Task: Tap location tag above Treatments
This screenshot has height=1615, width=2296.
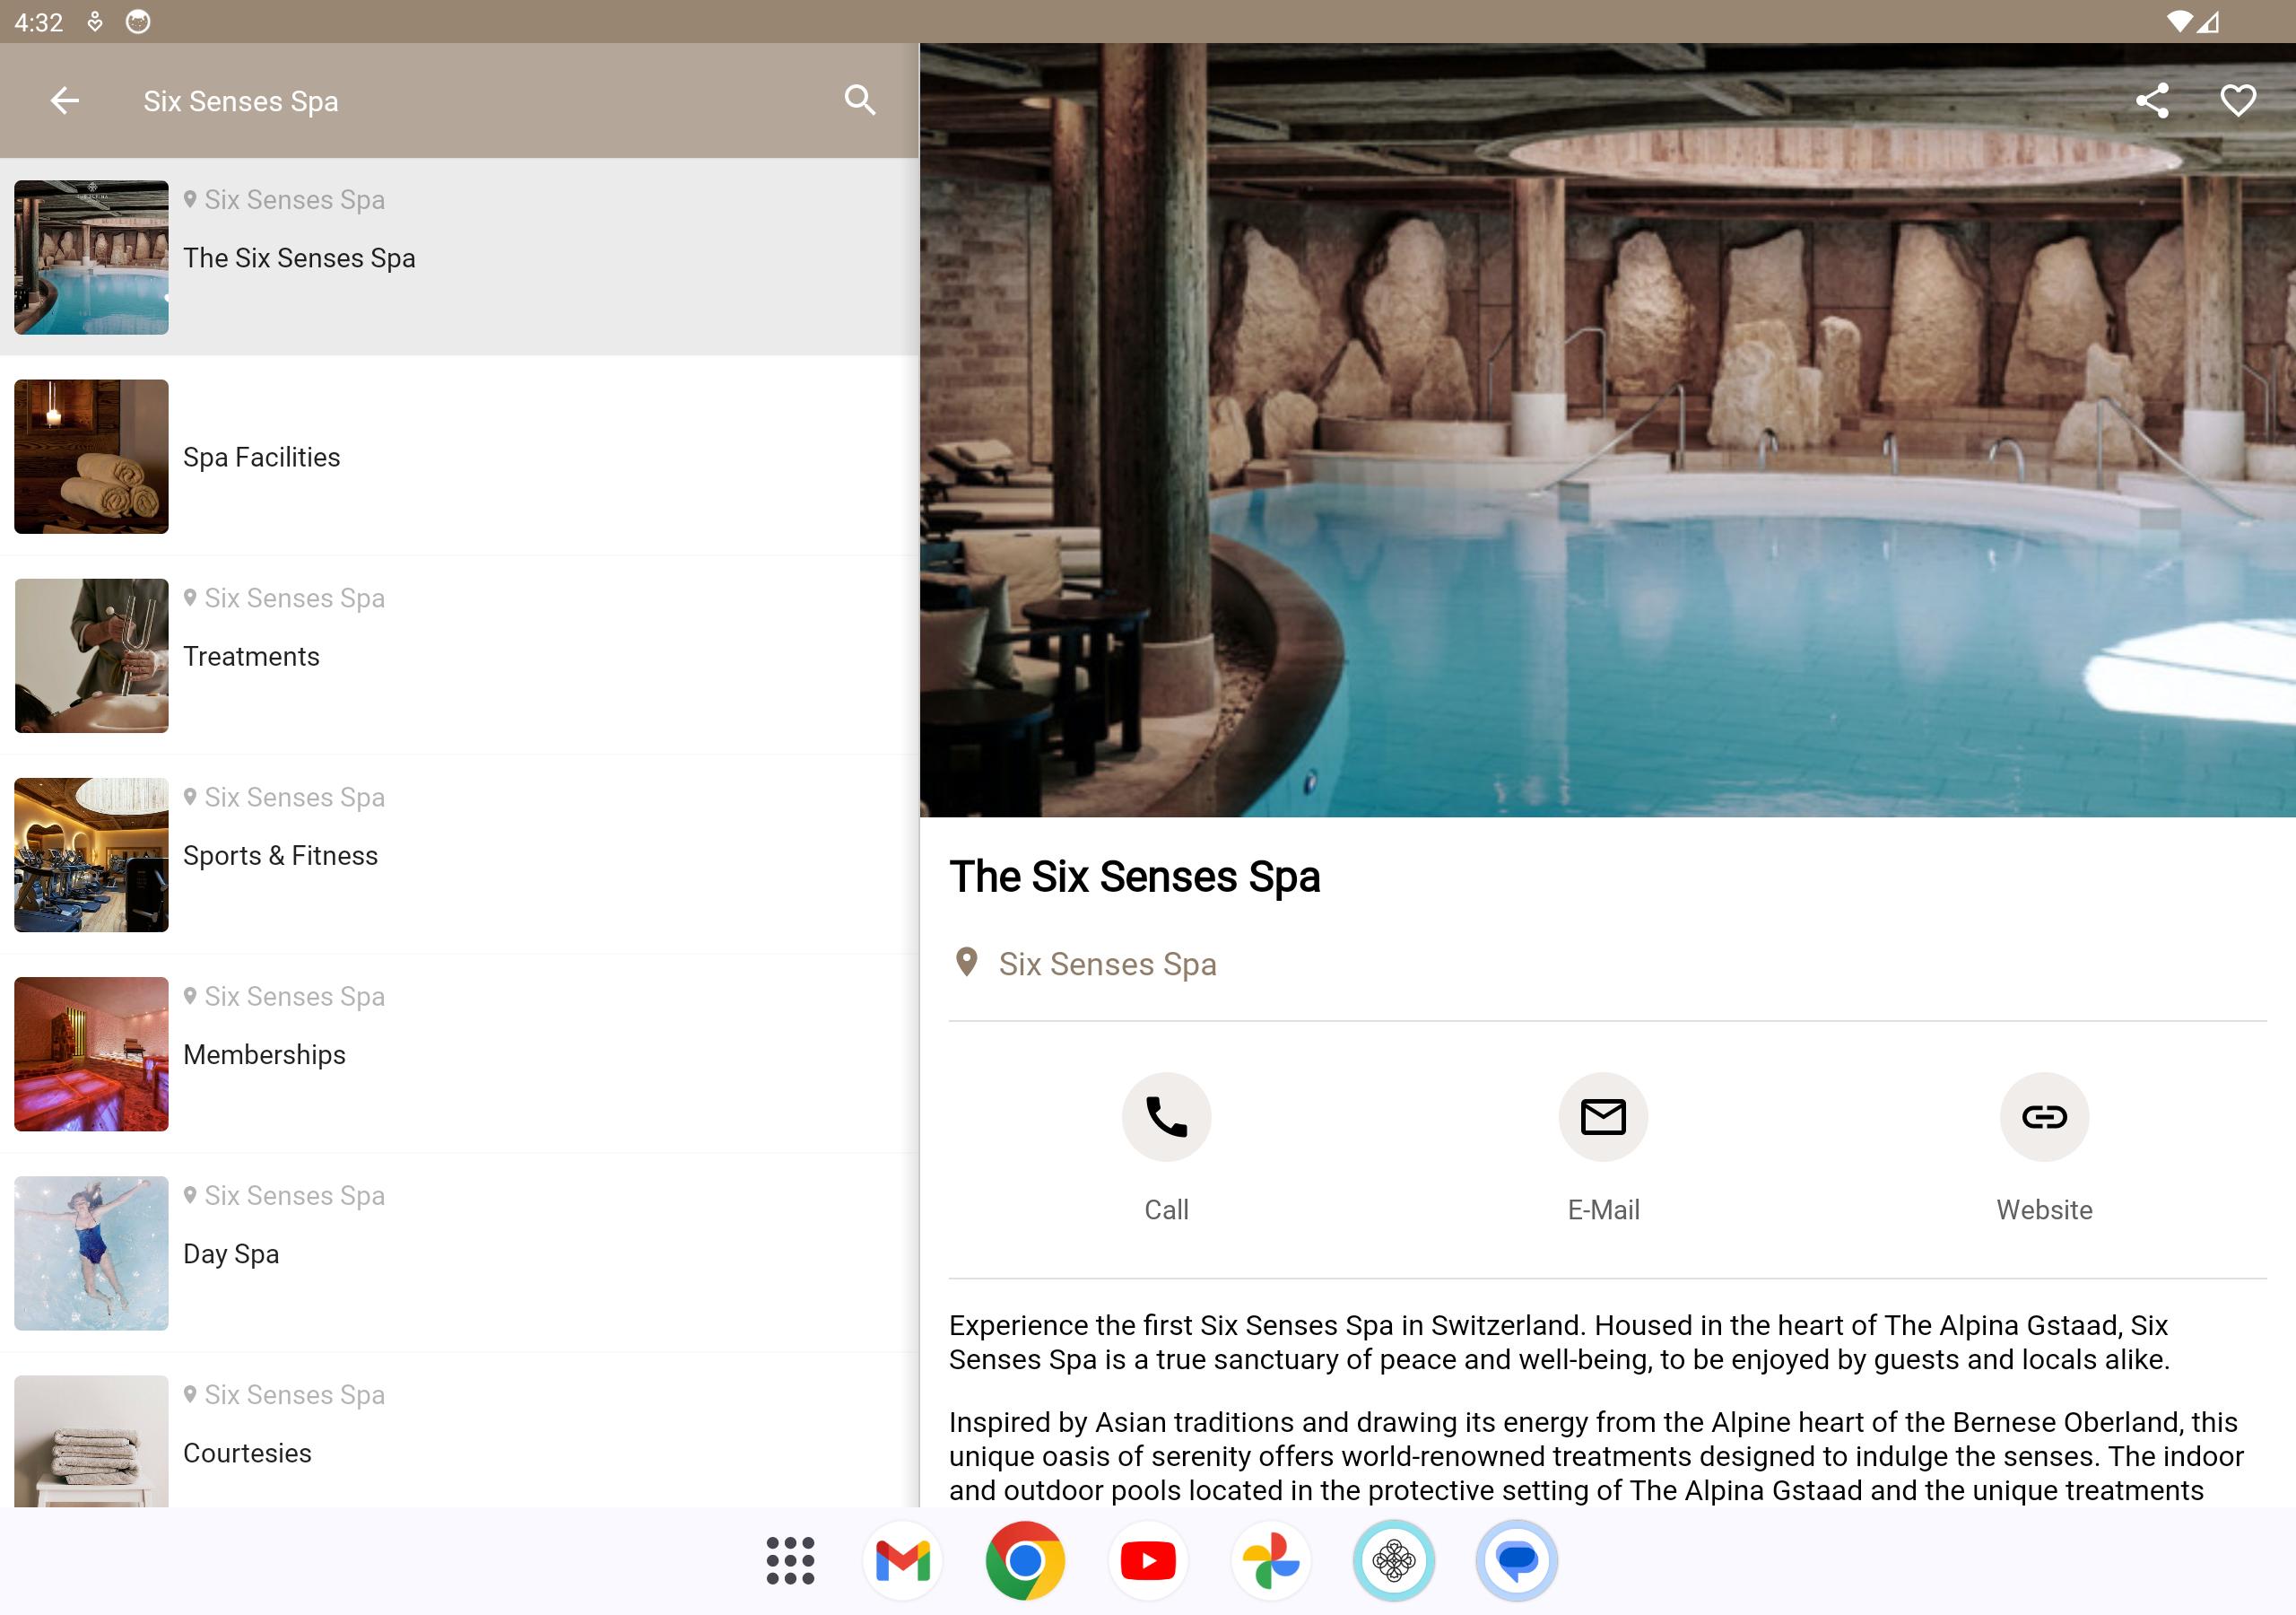Action: click(284, 598)
